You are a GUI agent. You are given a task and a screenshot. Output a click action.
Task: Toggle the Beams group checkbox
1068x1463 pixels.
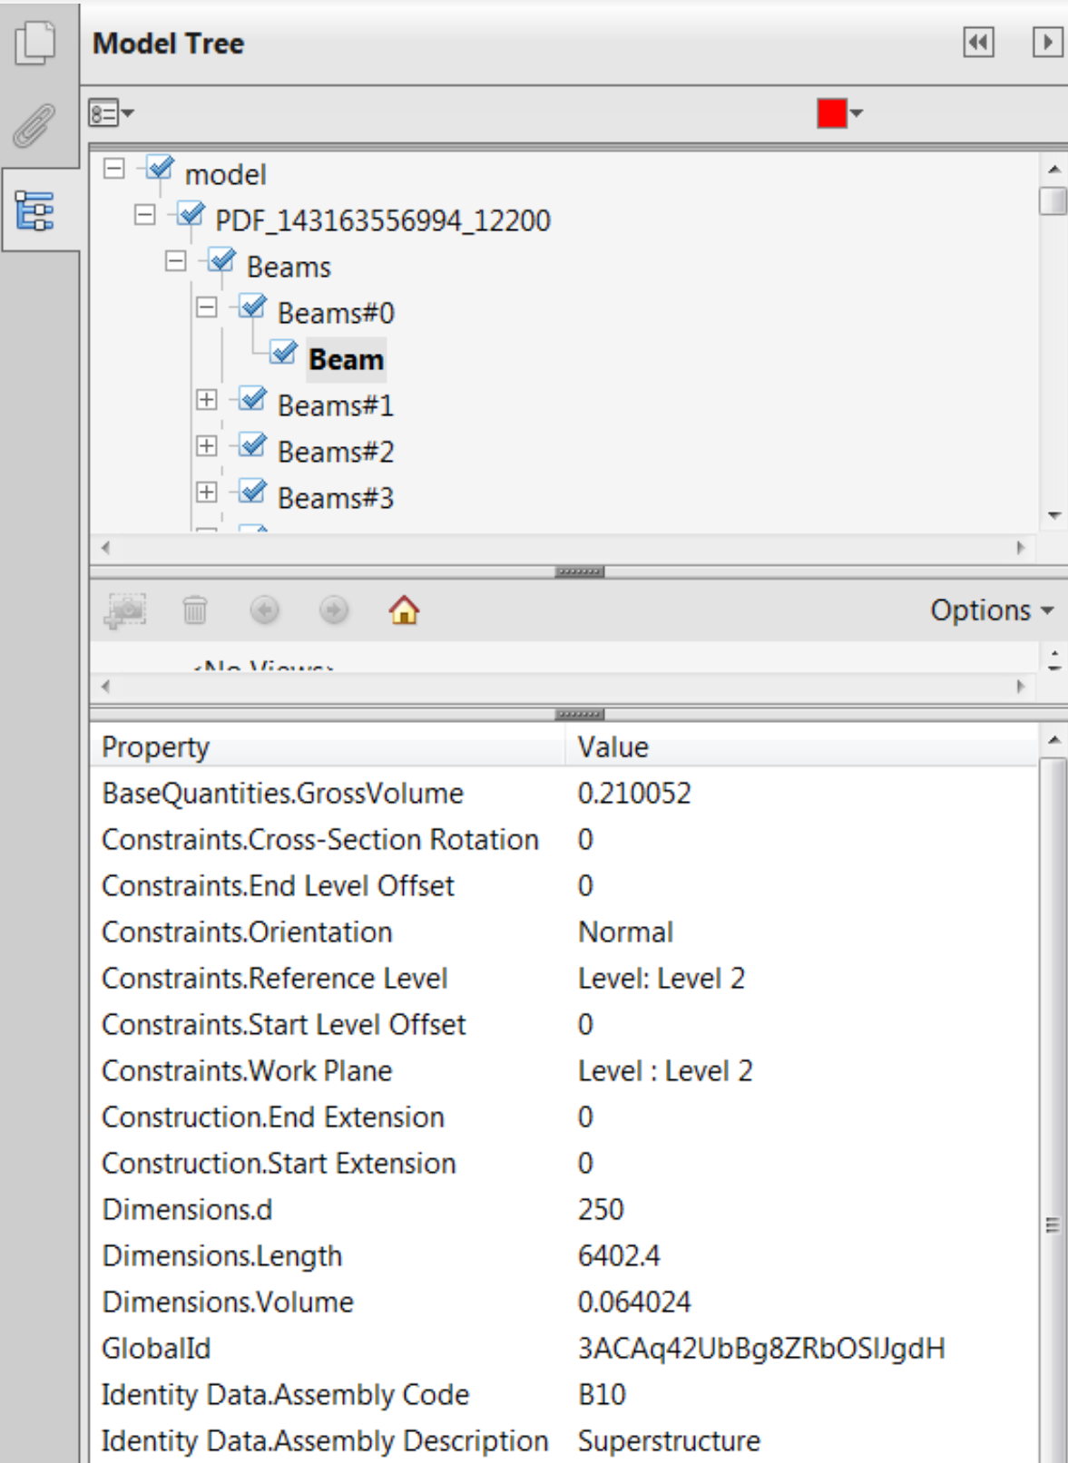[x=221, y=260]
